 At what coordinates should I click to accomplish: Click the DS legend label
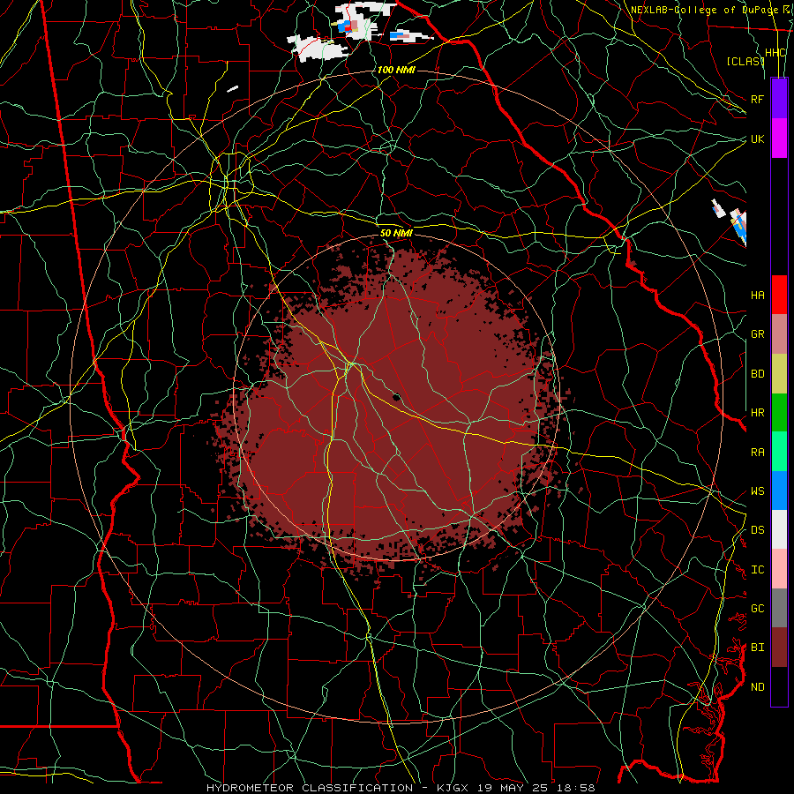757,529
